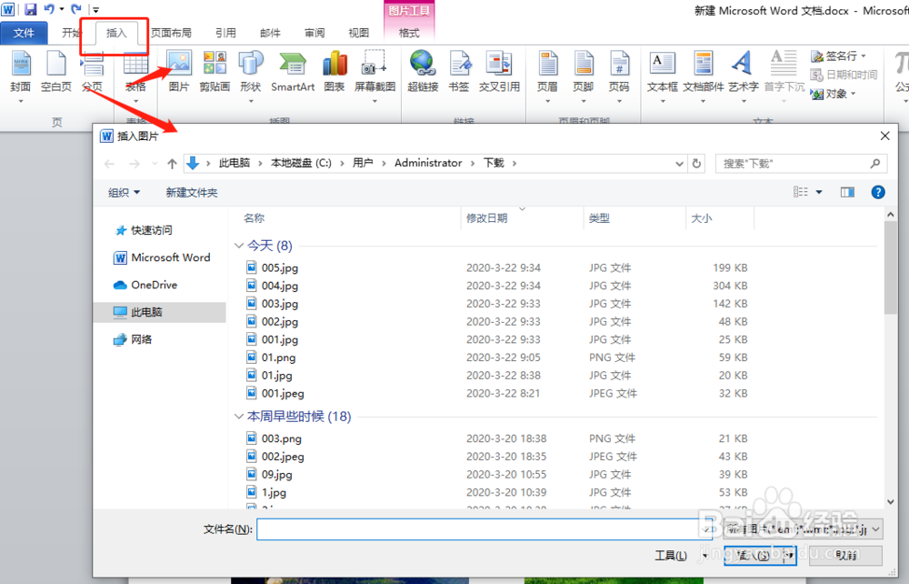Switch to the 审阅 tab
This screenshot has width=909, height=584.
click(315, 33)
